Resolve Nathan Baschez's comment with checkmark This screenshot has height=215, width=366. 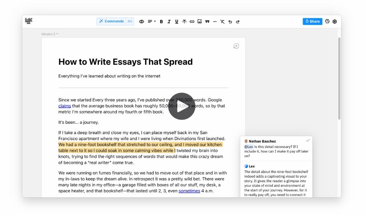coord(308,141)
